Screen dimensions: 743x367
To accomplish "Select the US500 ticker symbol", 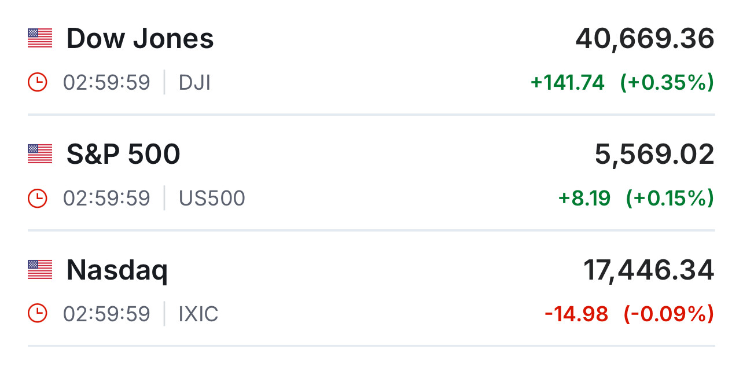I will [x=212, y=199].
